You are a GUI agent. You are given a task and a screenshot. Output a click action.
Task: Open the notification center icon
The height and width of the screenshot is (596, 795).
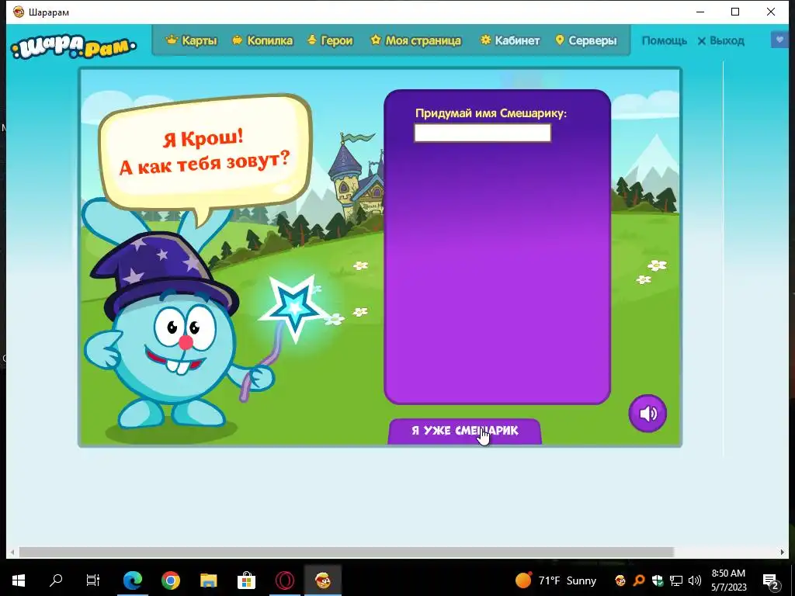point(771,580)
